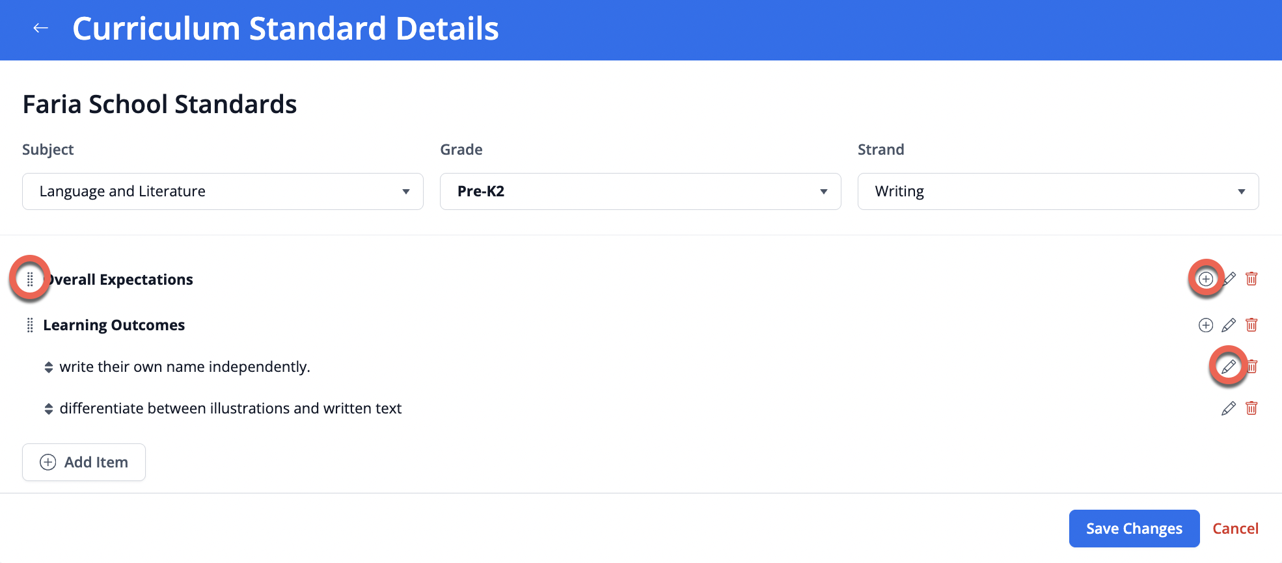Delete the Overall Expectations section

1251,279
